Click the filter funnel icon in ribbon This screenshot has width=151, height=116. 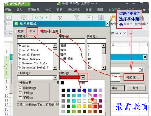tap(77, 17)
